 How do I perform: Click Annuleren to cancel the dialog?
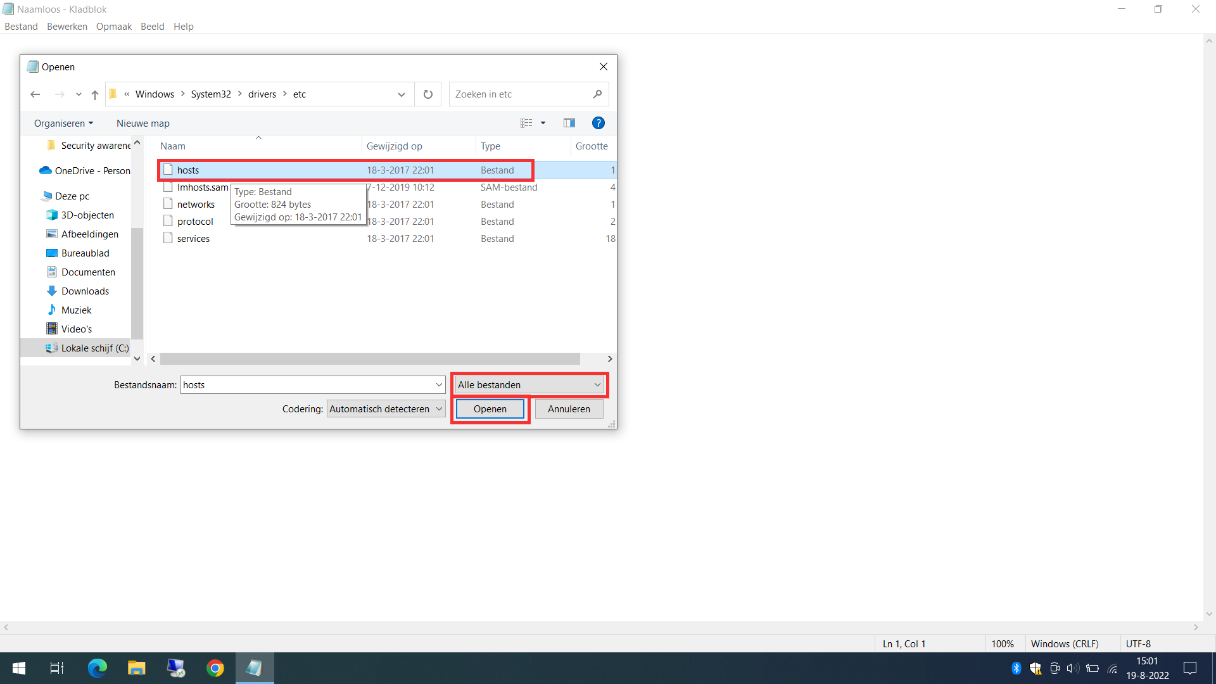click(x=568, y=409)
